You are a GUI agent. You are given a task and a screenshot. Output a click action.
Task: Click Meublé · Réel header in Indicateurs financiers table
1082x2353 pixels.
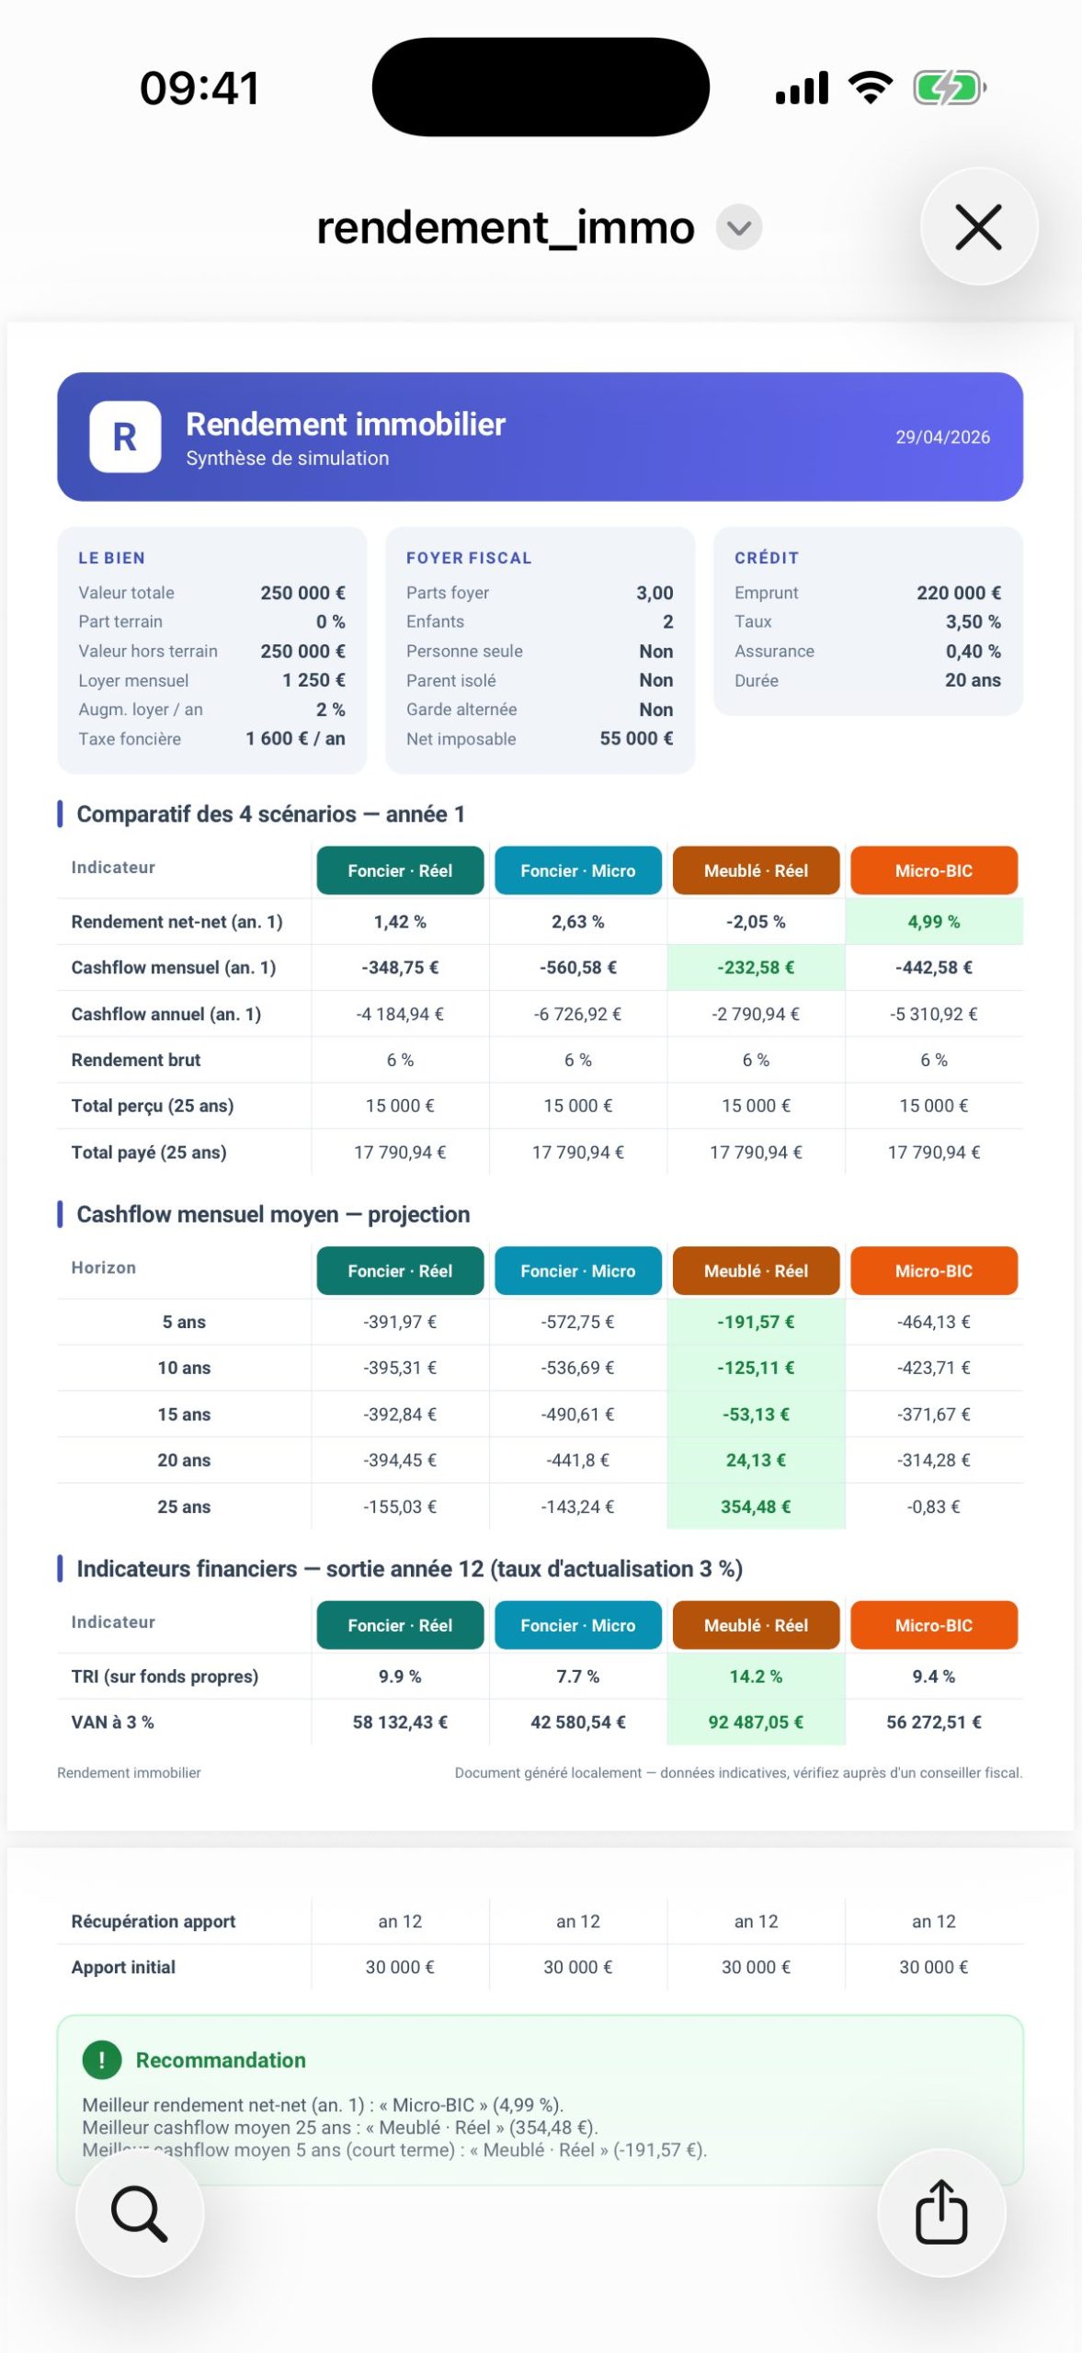click(756, 1625)
